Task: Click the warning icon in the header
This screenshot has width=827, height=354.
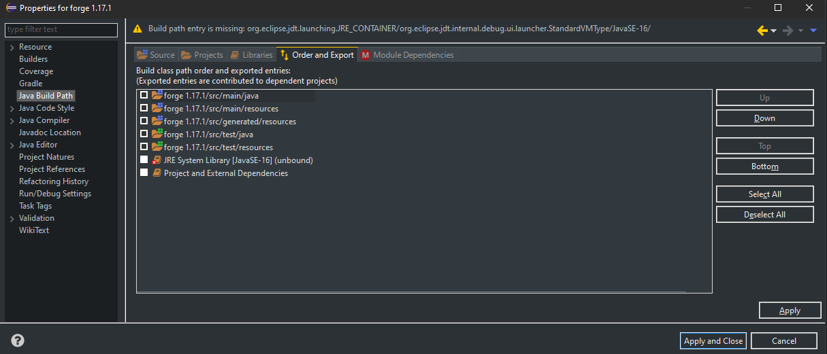Action: click(x=137, y=29)
